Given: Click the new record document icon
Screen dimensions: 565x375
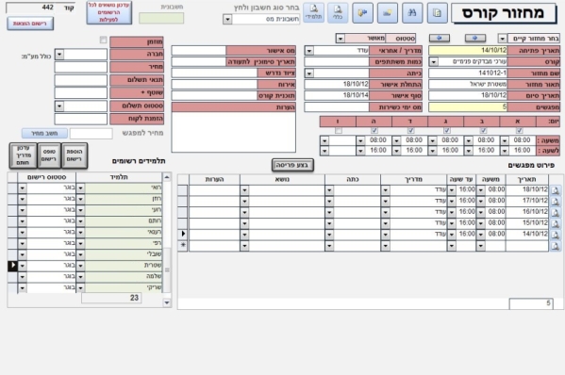Looking at the screenshot, I should (x=437, y=13).
